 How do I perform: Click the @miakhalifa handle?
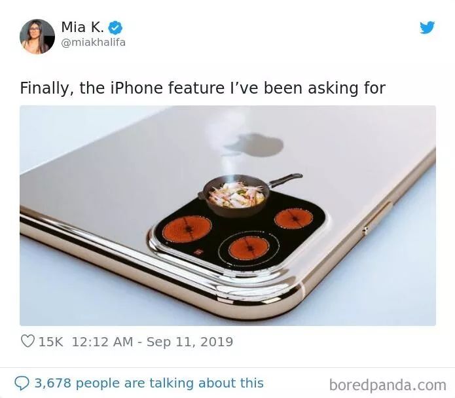pyautogui.click(x=93, y=43)
